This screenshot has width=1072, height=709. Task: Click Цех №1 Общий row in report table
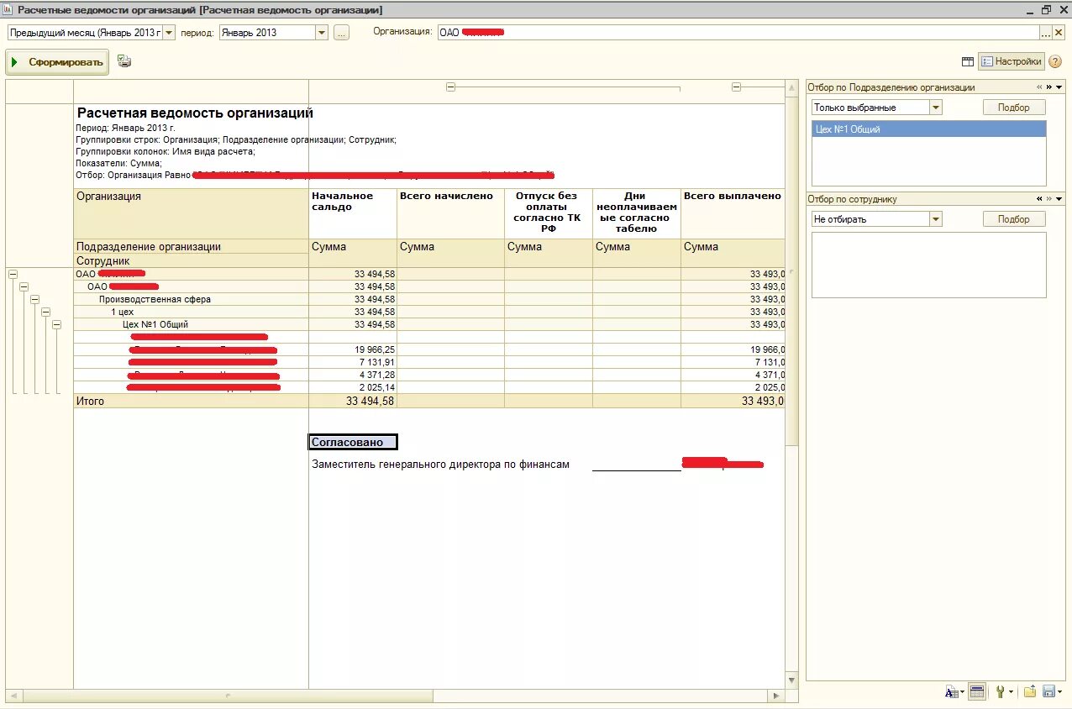pos(155,324)
